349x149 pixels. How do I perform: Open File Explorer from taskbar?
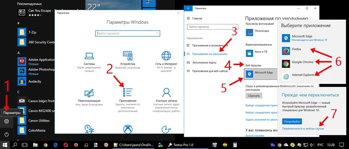click(x=35, y=145)
